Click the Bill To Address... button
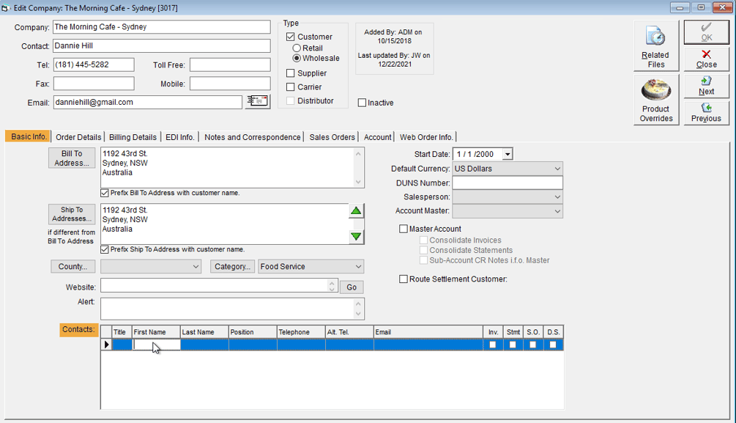Image resolution: width=736 pixels, height=423 pixels. (x=72, y=158)
